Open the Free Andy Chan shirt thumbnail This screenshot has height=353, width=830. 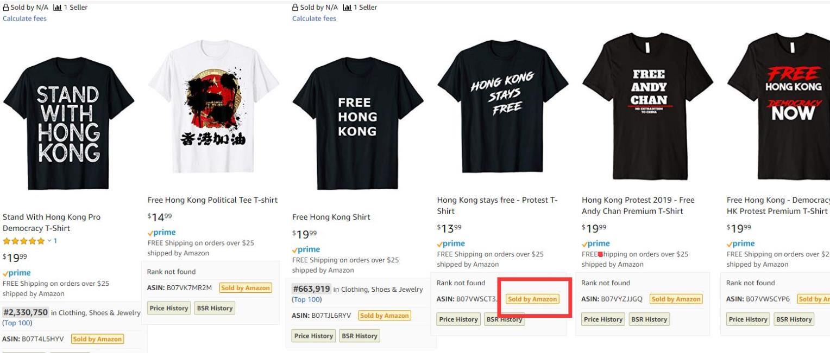[648, 106]
